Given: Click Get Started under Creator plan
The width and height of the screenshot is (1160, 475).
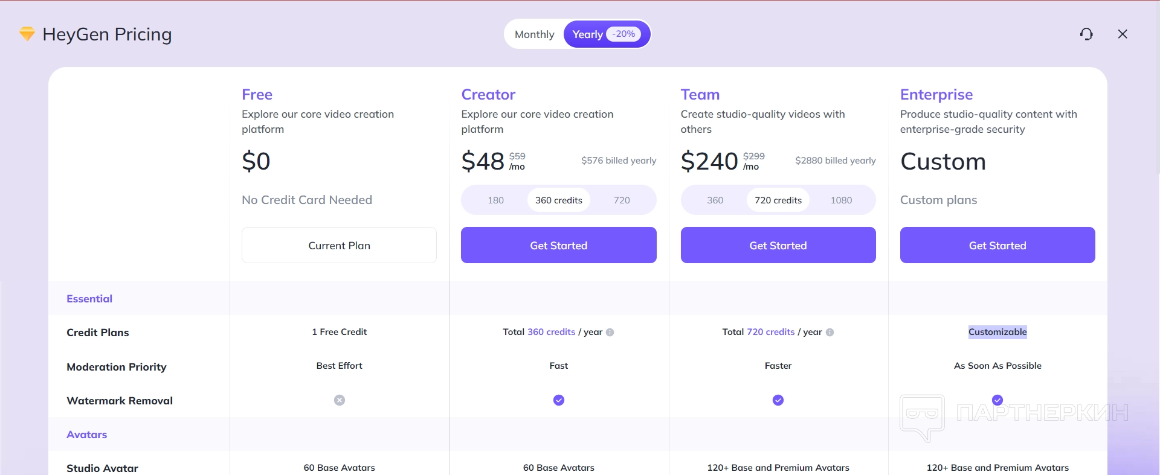Looking at the screenshot, I should coord(558,245).
